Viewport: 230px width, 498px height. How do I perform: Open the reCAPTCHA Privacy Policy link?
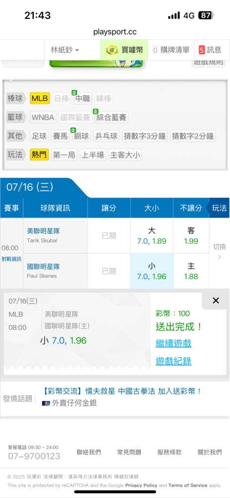click(141, 485)
